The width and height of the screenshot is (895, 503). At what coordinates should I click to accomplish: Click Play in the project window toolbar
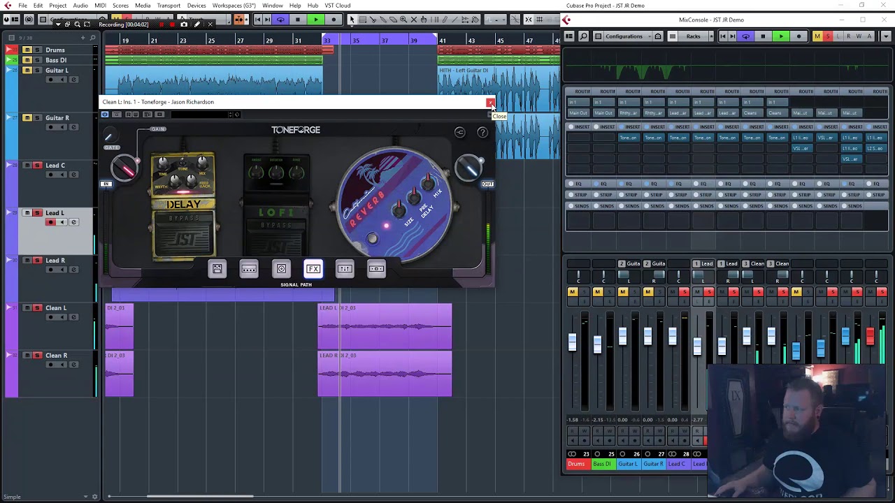point(316,20)
